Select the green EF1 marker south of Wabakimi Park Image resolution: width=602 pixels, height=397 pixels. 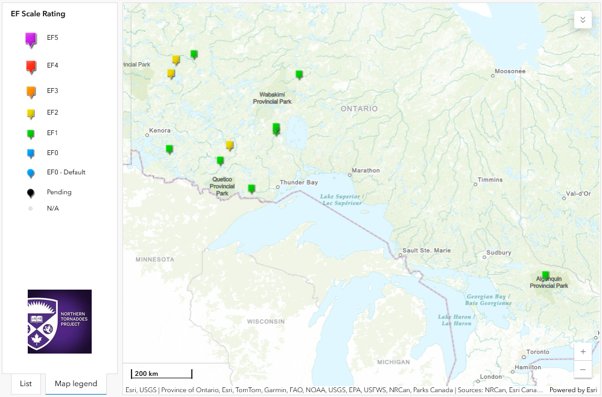[x=276, y=128]
